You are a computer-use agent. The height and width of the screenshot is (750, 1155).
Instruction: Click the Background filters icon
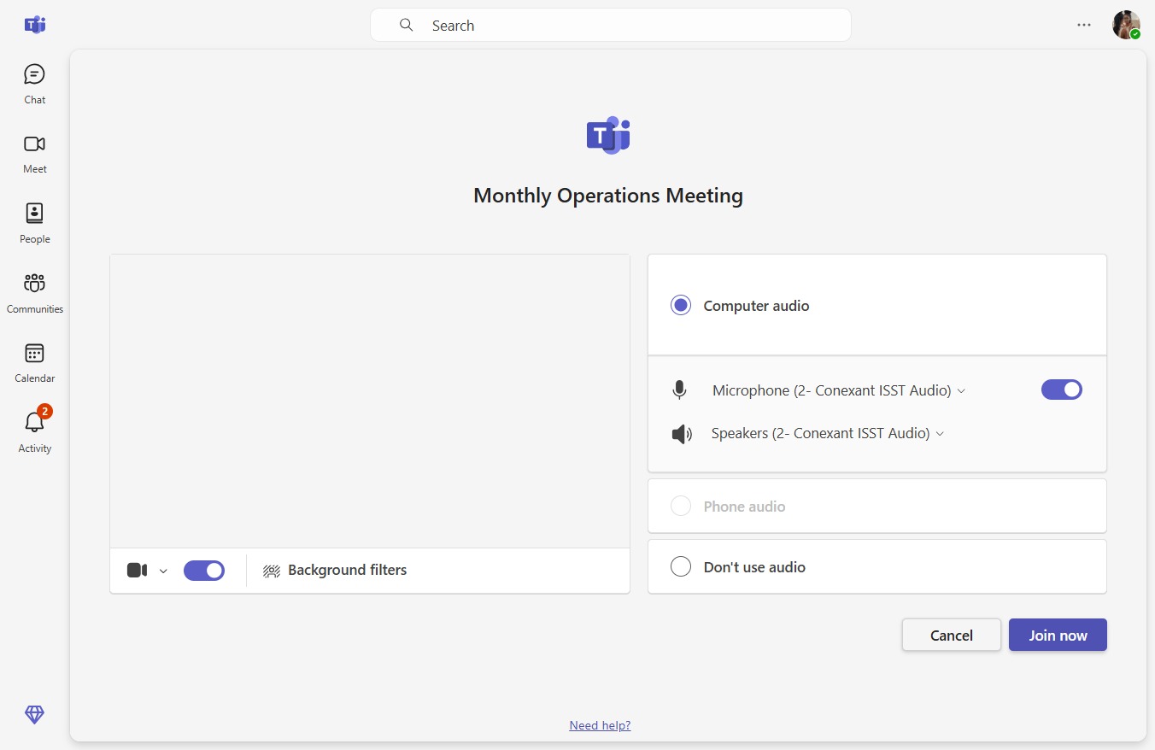tap(272, 571)
